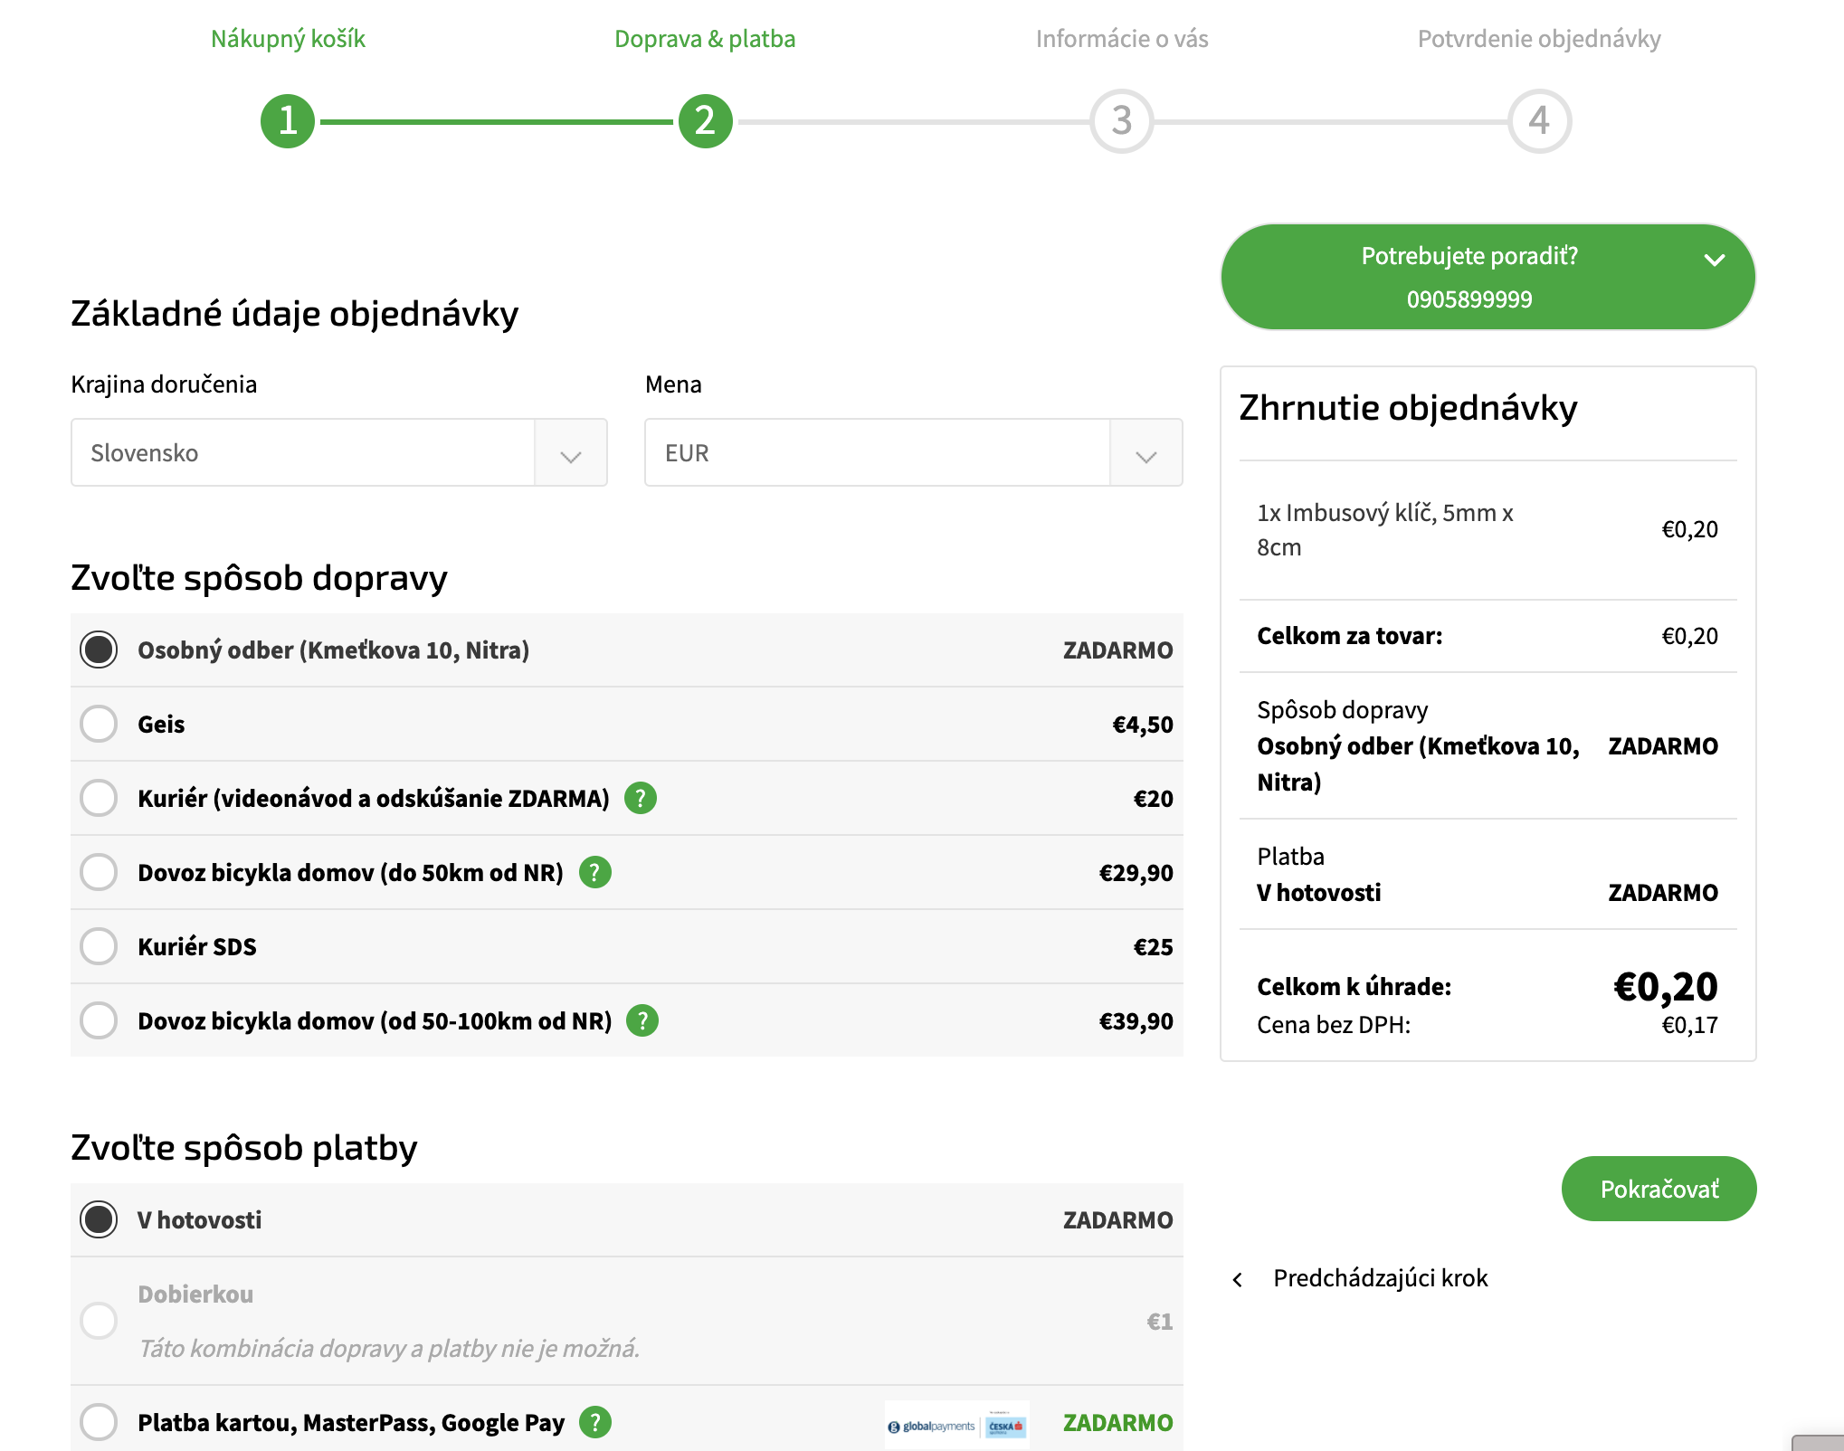The height and width of the screenshot is (1451, 1844).
Task: Go to Potvrdenie objednávky step
Action: [1539, 39]
